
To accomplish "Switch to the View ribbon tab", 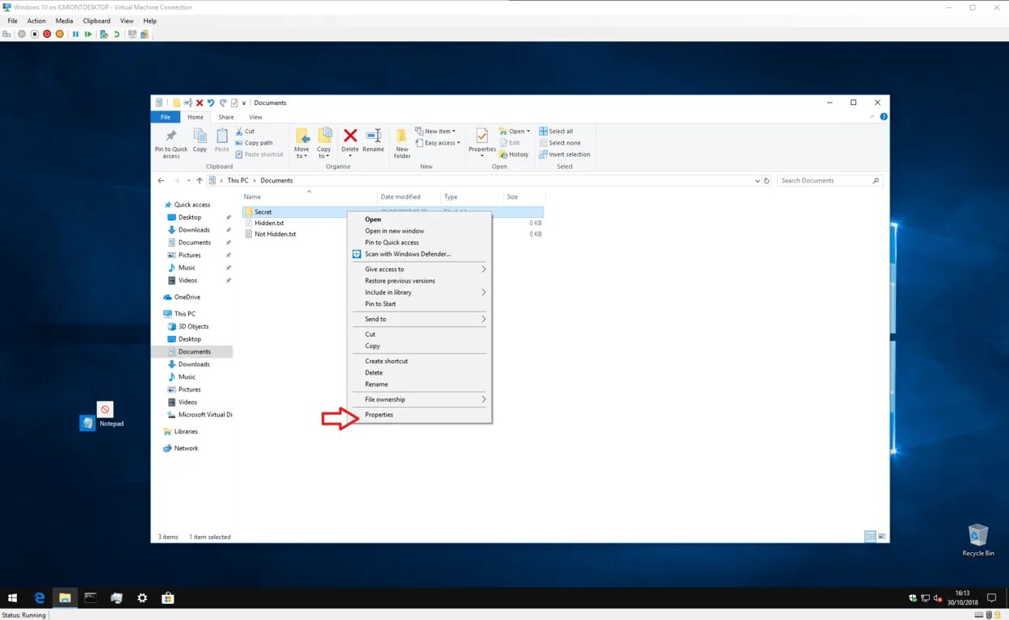I will pyautogui.click(x=256, y=116).
